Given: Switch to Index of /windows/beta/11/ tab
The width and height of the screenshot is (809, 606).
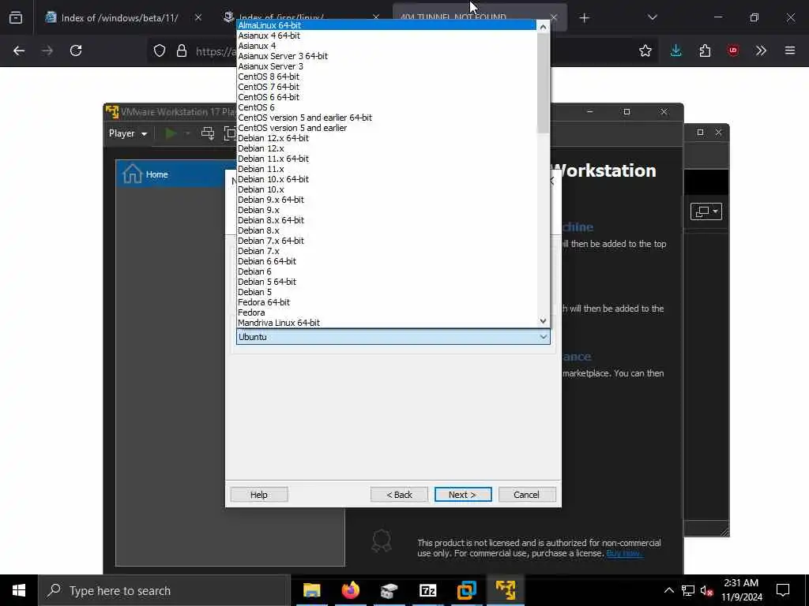Looking at the screenshot, I should pos(120,18).
